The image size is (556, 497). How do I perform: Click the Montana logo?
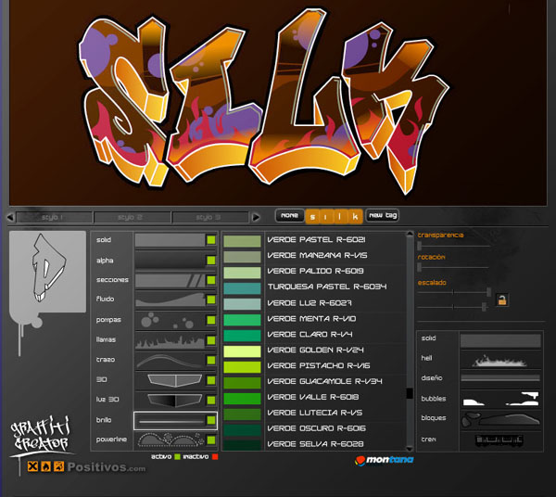(384, 460)
